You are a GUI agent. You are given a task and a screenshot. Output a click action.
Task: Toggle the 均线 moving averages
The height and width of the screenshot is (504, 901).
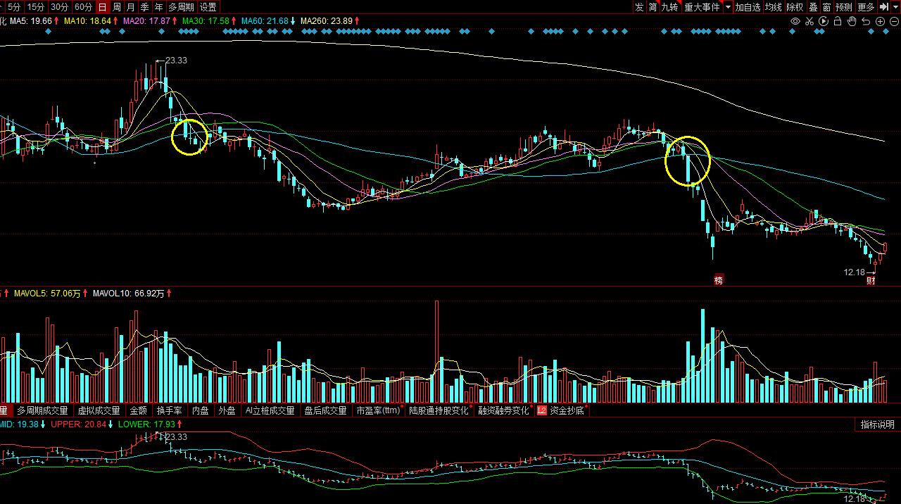tap(774, 7)
